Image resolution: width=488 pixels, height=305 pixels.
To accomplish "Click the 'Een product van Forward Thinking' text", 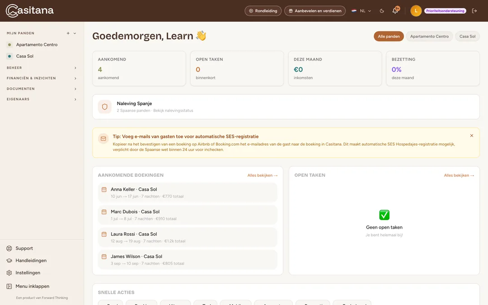I will [x=42, y=298].
